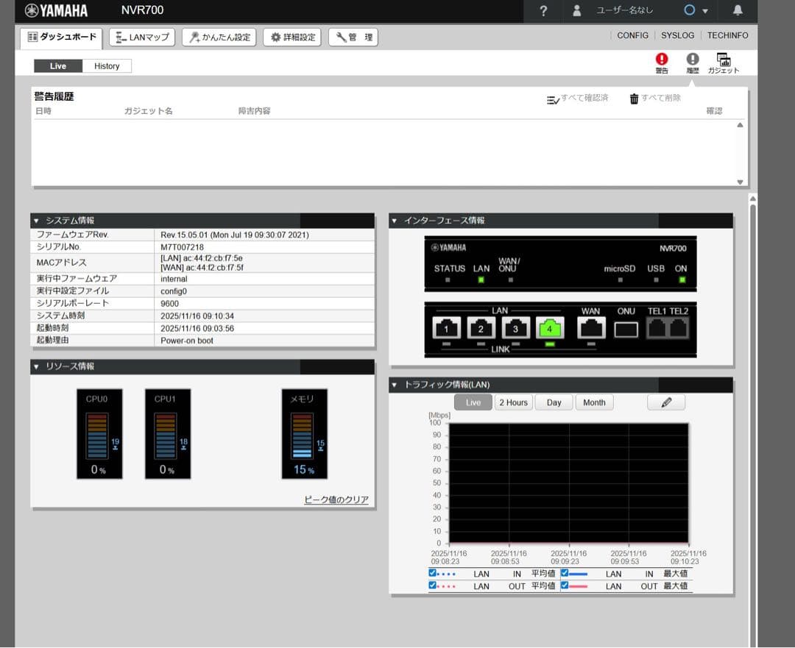Collapse the リソース情報 panel
795x648 pixels.
click(x=36, y=366)
